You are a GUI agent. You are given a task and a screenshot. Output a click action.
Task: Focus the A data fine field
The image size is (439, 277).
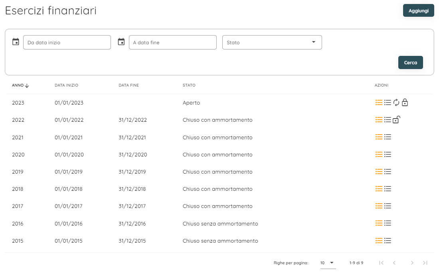[172, 42]
